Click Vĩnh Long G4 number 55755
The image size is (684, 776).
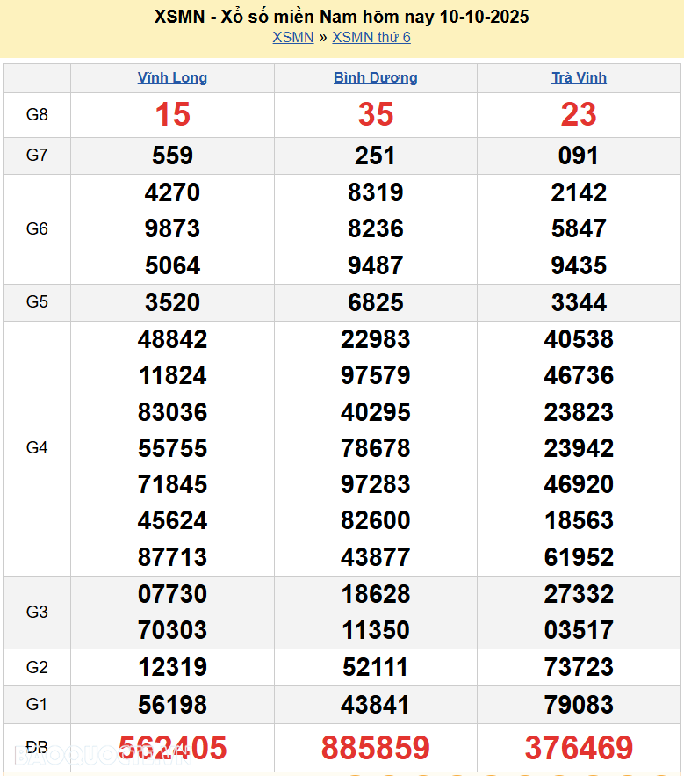tap(172, 448)
